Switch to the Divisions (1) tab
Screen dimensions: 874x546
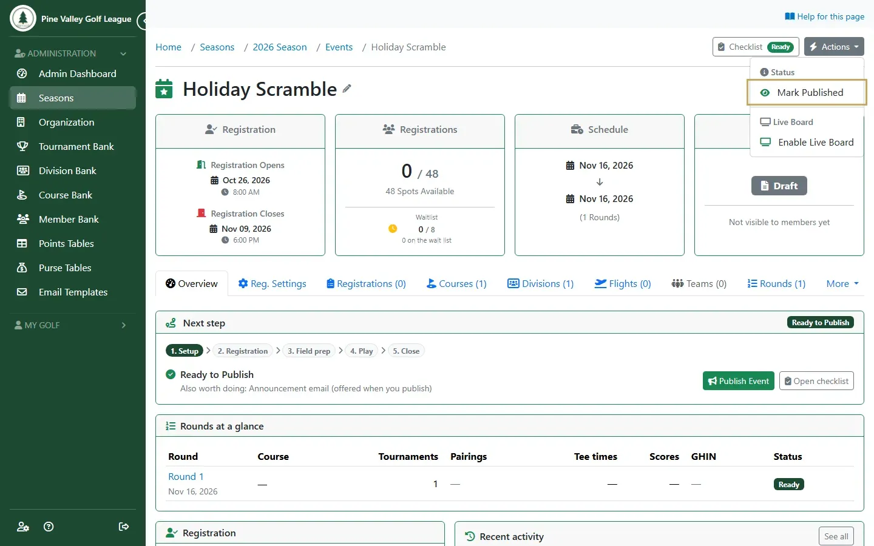pos(540,283)
